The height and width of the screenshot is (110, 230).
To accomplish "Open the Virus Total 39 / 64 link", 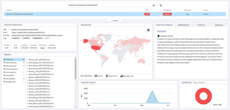I will coord(42,48).
